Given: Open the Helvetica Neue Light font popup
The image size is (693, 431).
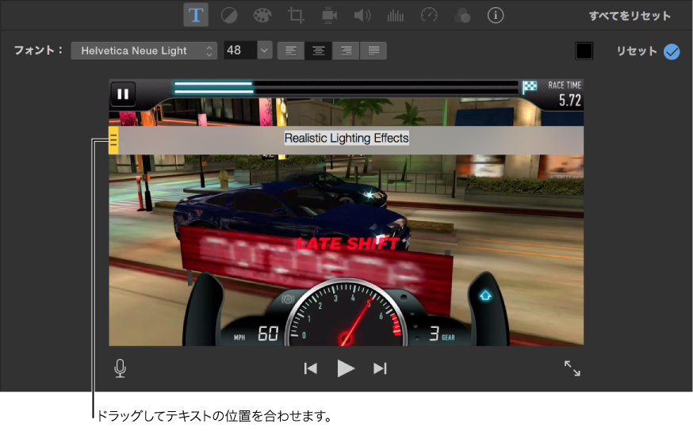Looking at the screenshot, I should (144, 51).
